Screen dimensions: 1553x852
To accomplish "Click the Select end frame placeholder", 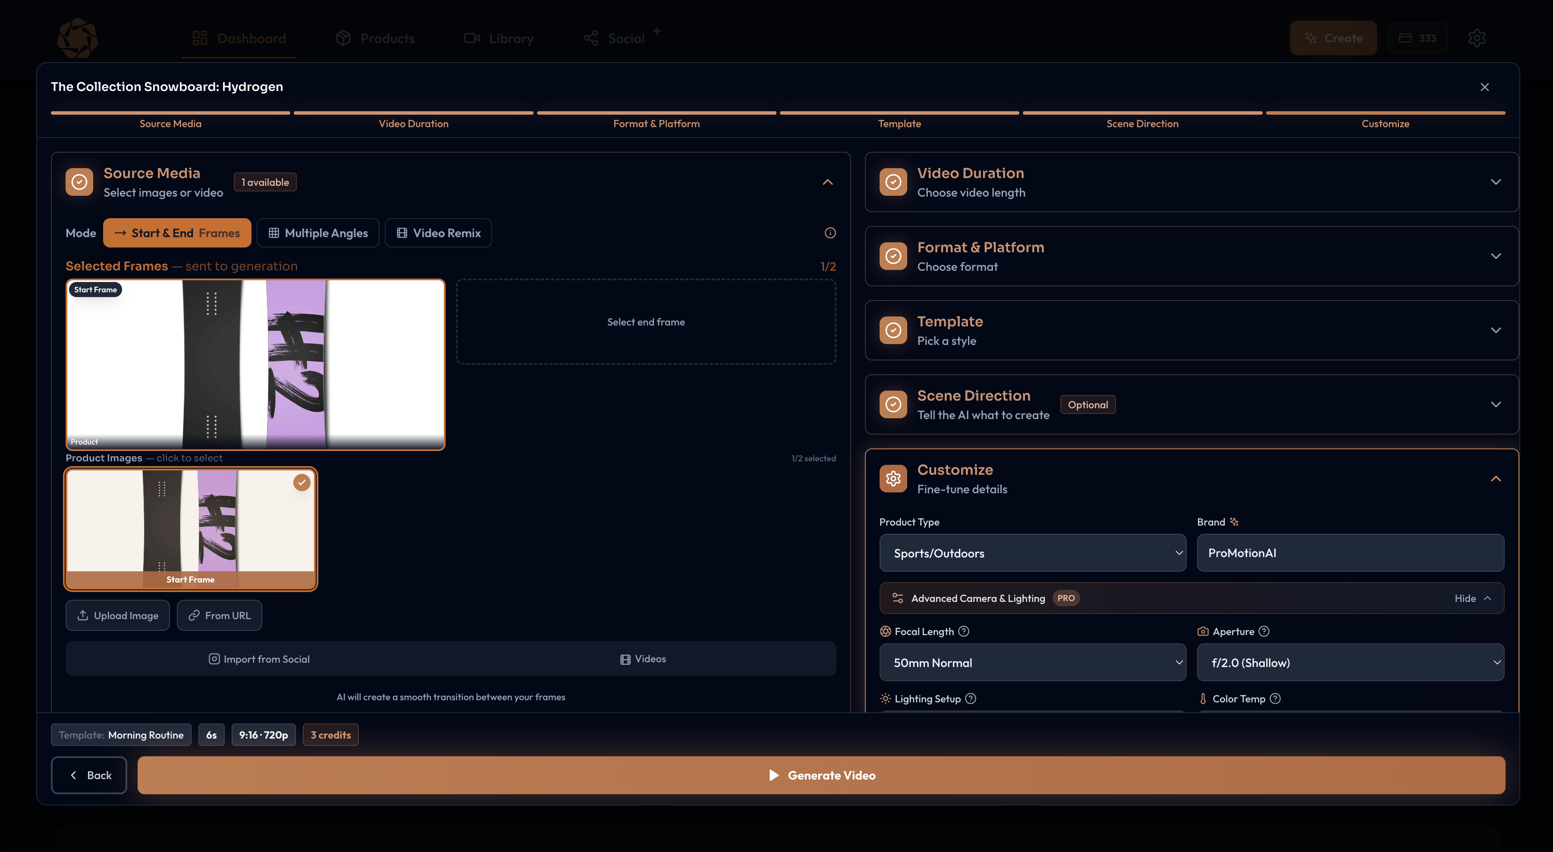I will tap(645, 322).
